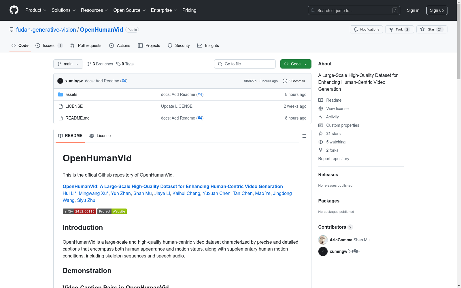Click Sign in
The image size is (461, 288).
[413, 10]
